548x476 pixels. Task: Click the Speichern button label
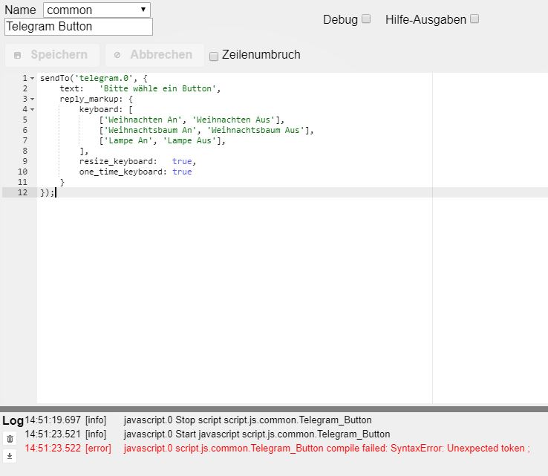[x=59, y=54]
